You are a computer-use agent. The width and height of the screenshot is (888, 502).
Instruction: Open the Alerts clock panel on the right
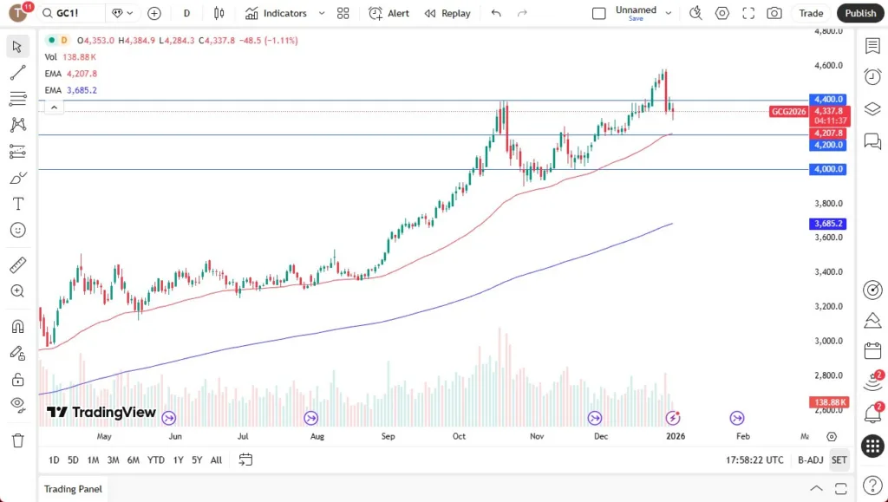tap(872, 77)
